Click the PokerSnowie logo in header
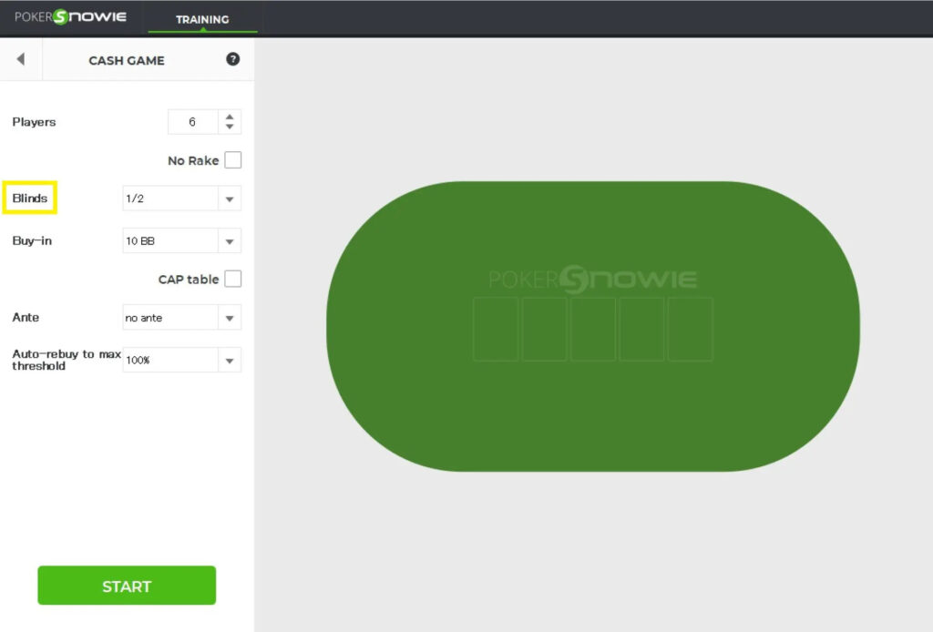The image size is (933, 632). 70,16
